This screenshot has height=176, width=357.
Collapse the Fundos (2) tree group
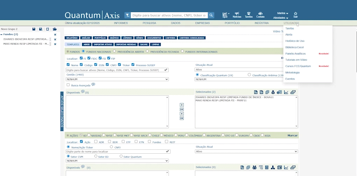pyautogui.click(x=1, y=35)
